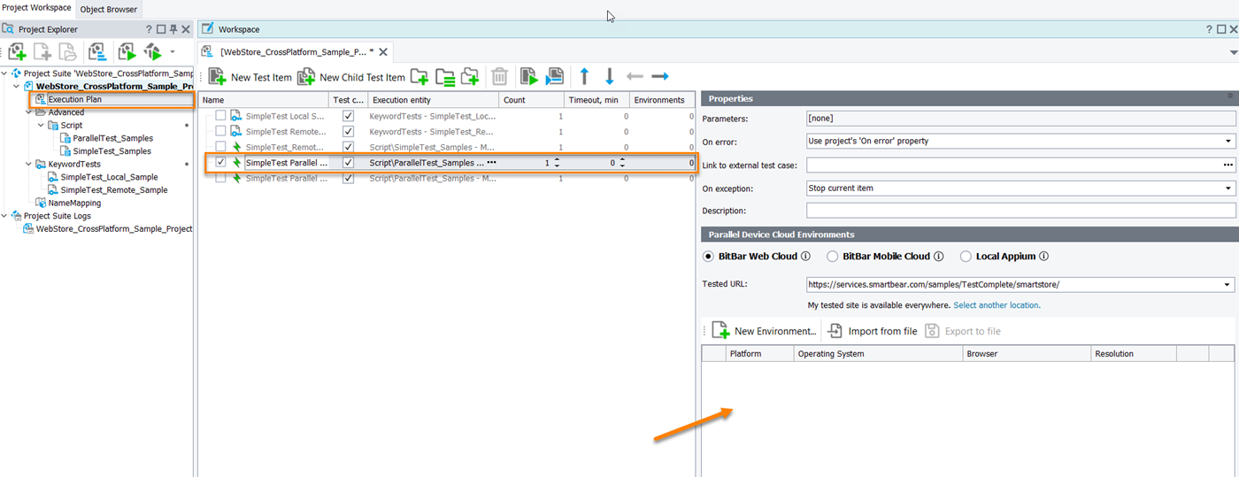Screen dimensions: 1239x477
Task: Click Import from file button
Action: [872, 331]
